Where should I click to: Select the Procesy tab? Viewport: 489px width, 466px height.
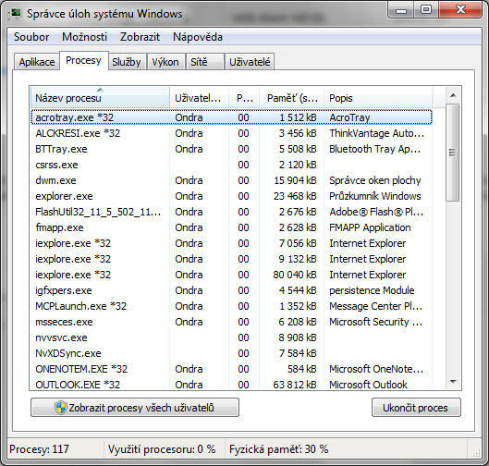[83, 60]
